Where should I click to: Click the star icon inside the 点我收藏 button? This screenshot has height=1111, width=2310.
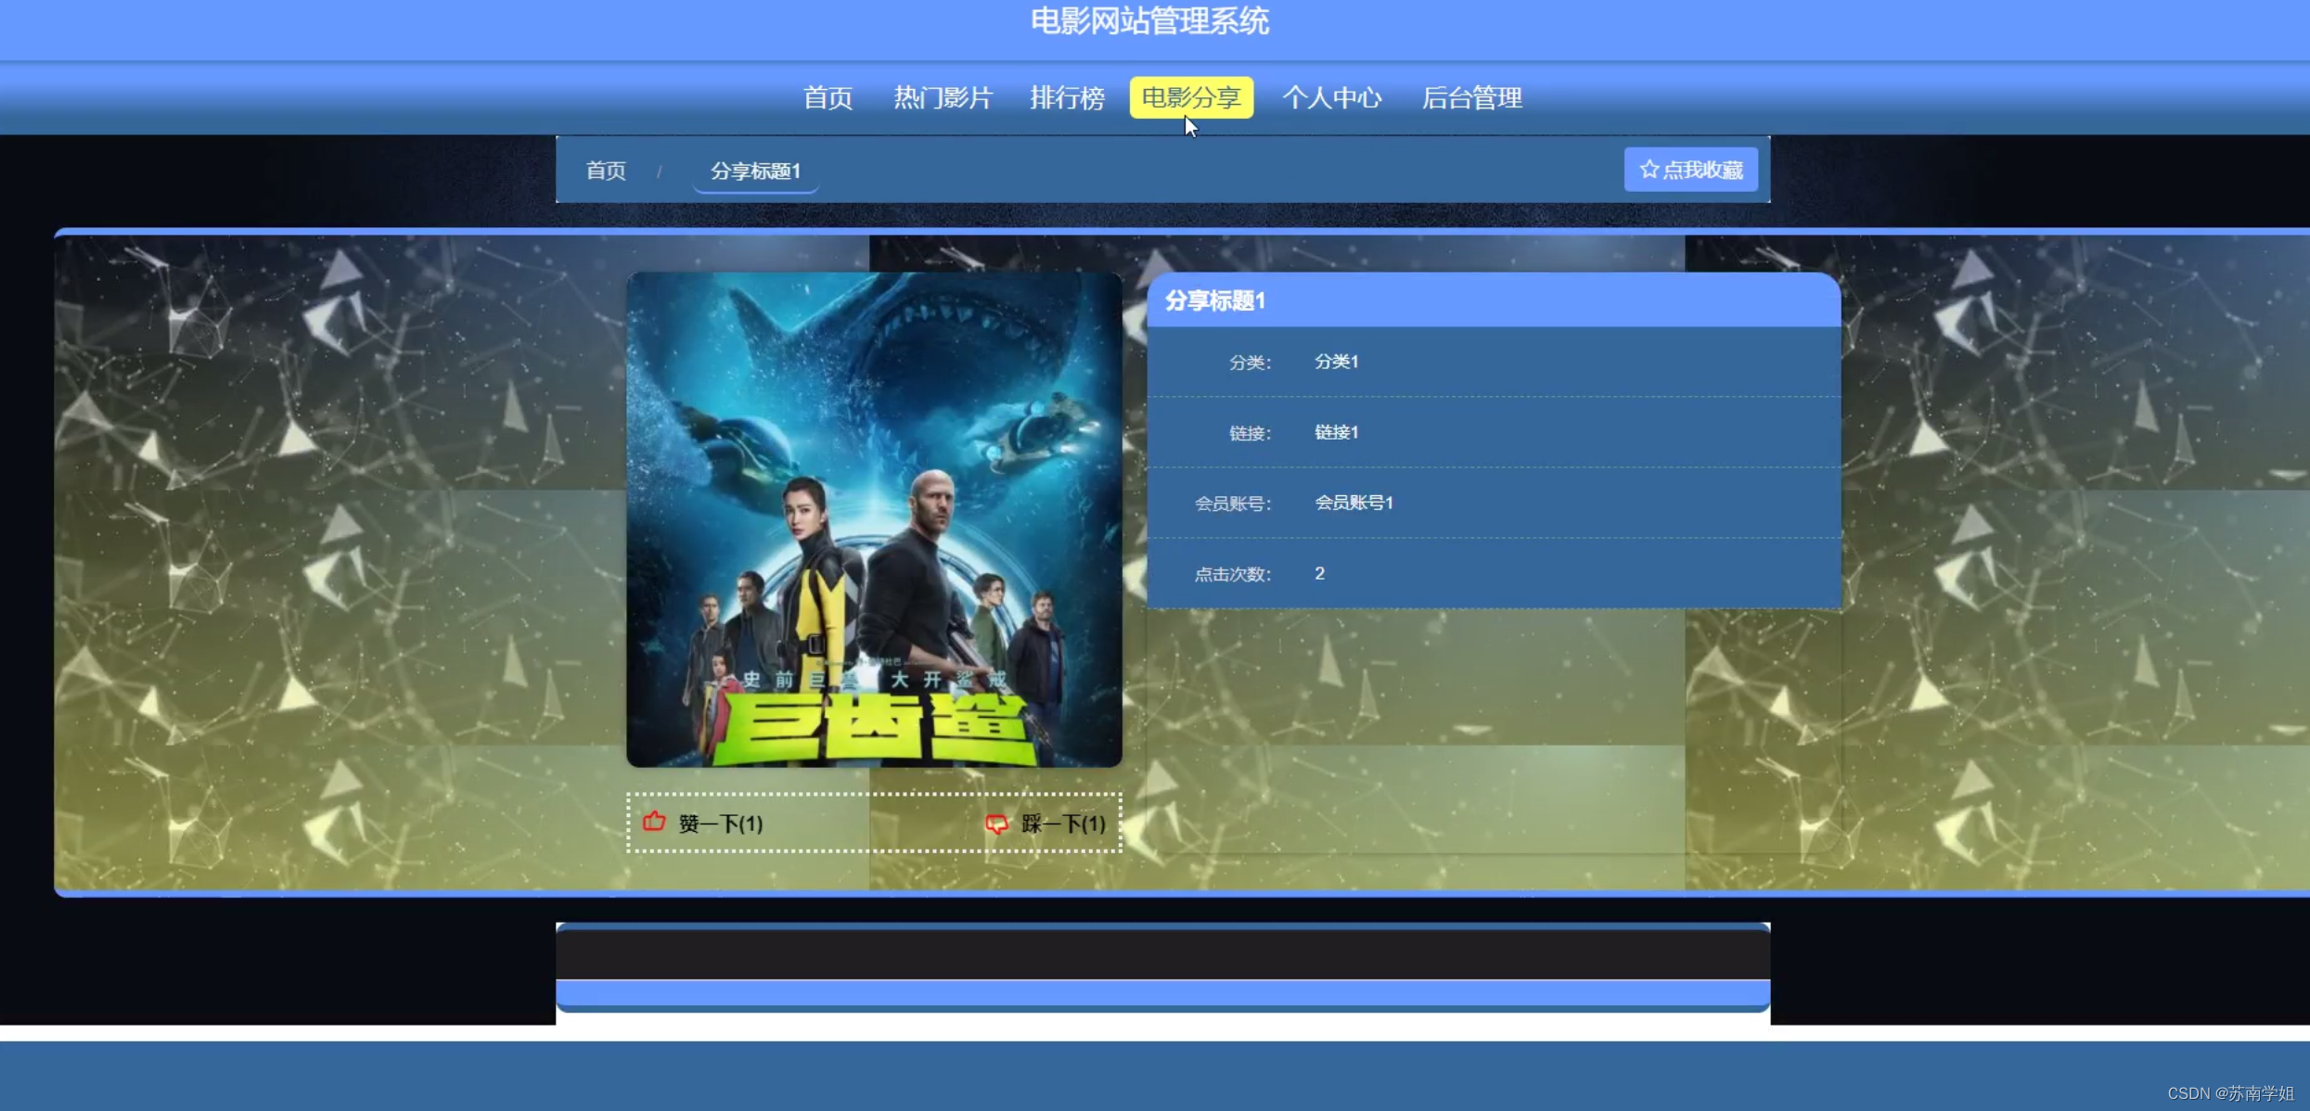pos(1649,169)
